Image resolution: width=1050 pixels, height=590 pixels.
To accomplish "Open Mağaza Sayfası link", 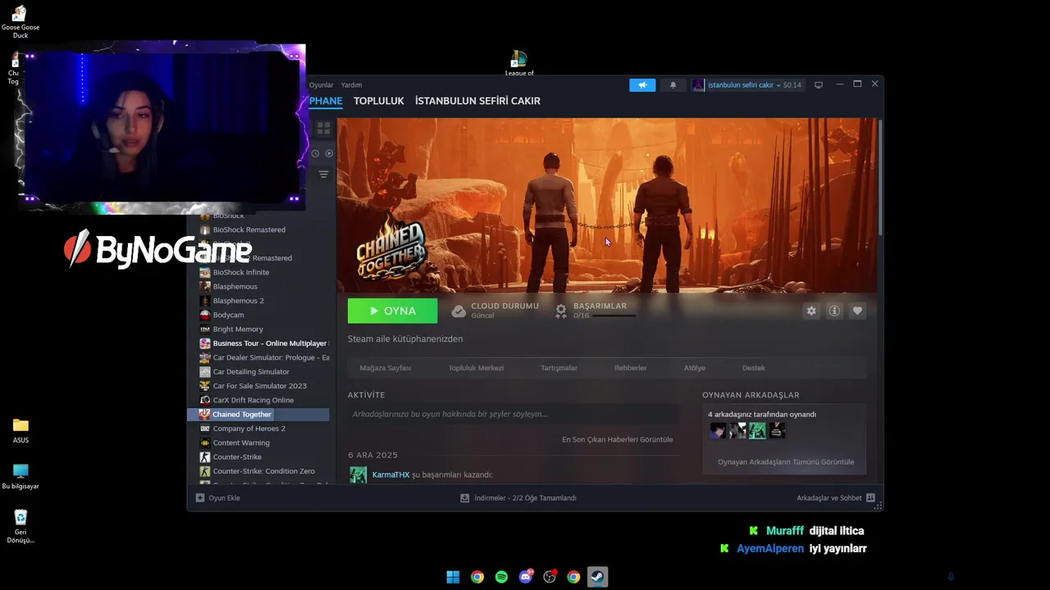I will coord(386,368).
